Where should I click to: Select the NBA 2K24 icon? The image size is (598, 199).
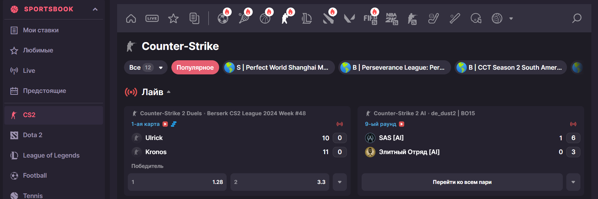[x=391, y=19]
